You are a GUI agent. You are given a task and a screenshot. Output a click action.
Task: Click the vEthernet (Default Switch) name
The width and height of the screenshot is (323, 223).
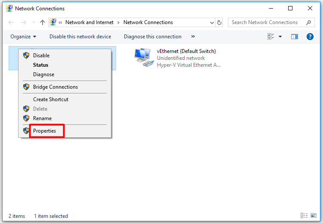click(x=186, y=51)
